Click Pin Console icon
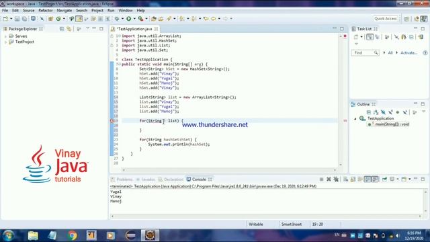 (x=384, y=179)
